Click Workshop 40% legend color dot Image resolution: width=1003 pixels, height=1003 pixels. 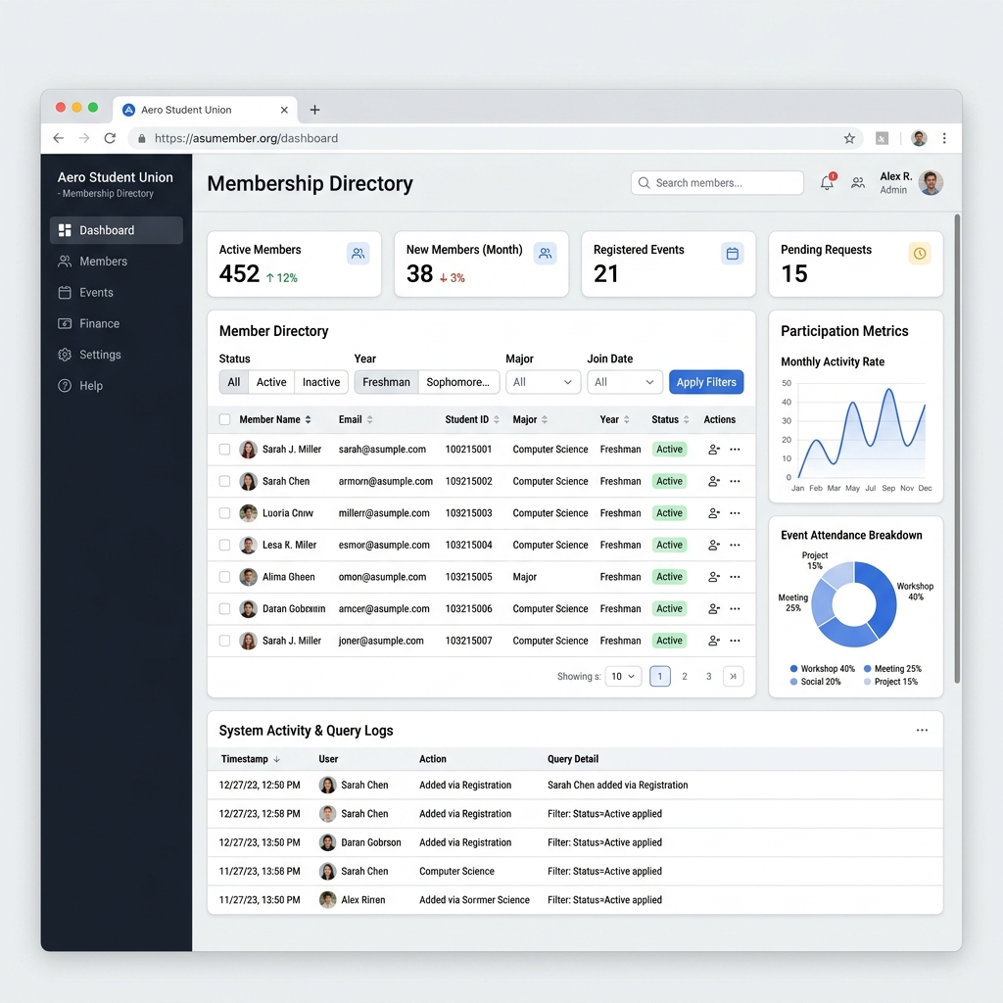(793, 668)
